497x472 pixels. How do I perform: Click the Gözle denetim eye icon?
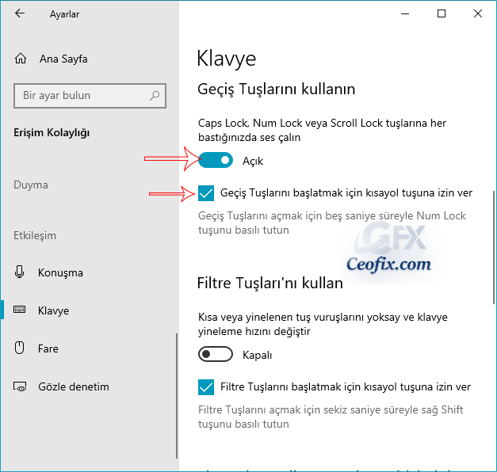[20, 386]
